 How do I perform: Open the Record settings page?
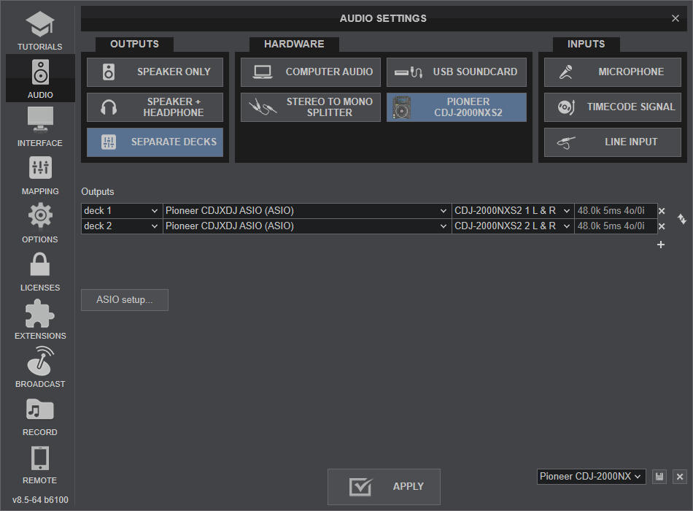pos(40,415)
